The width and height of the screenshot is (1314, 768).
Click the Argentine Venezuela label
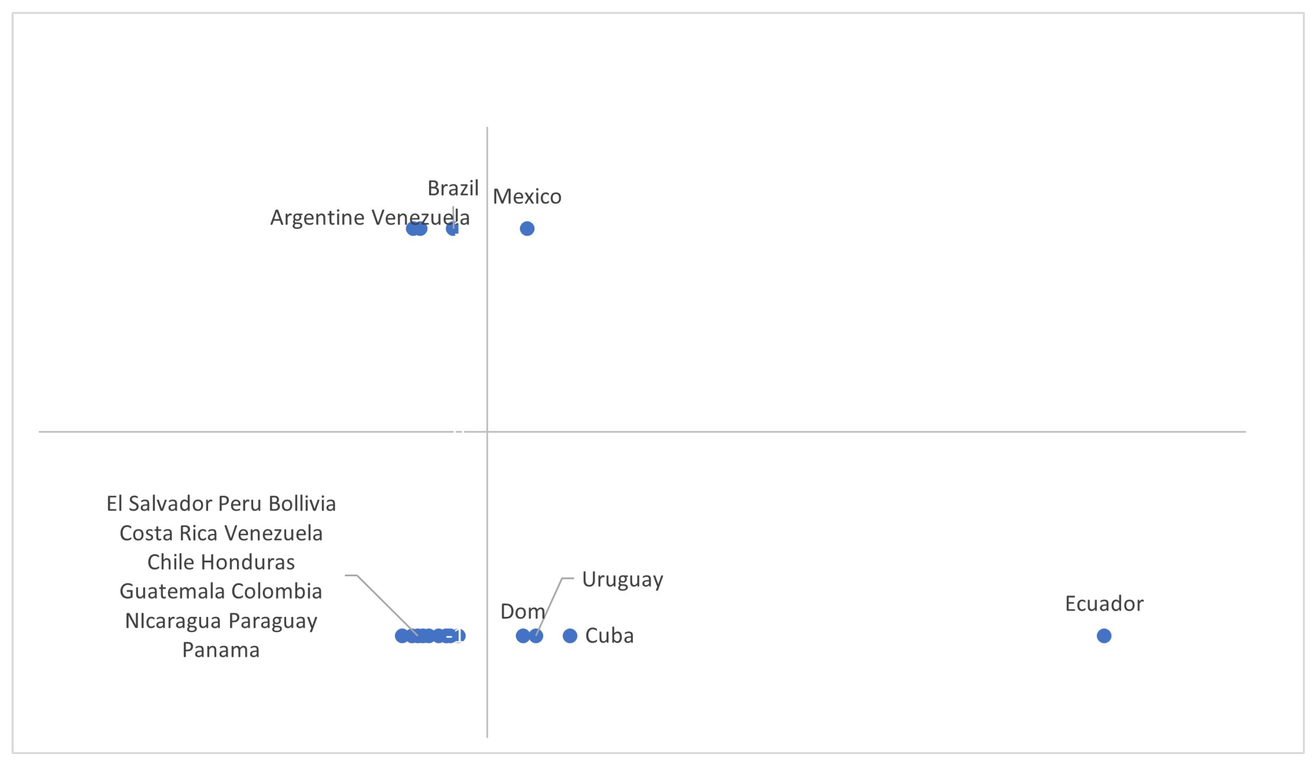click(370, 218)
